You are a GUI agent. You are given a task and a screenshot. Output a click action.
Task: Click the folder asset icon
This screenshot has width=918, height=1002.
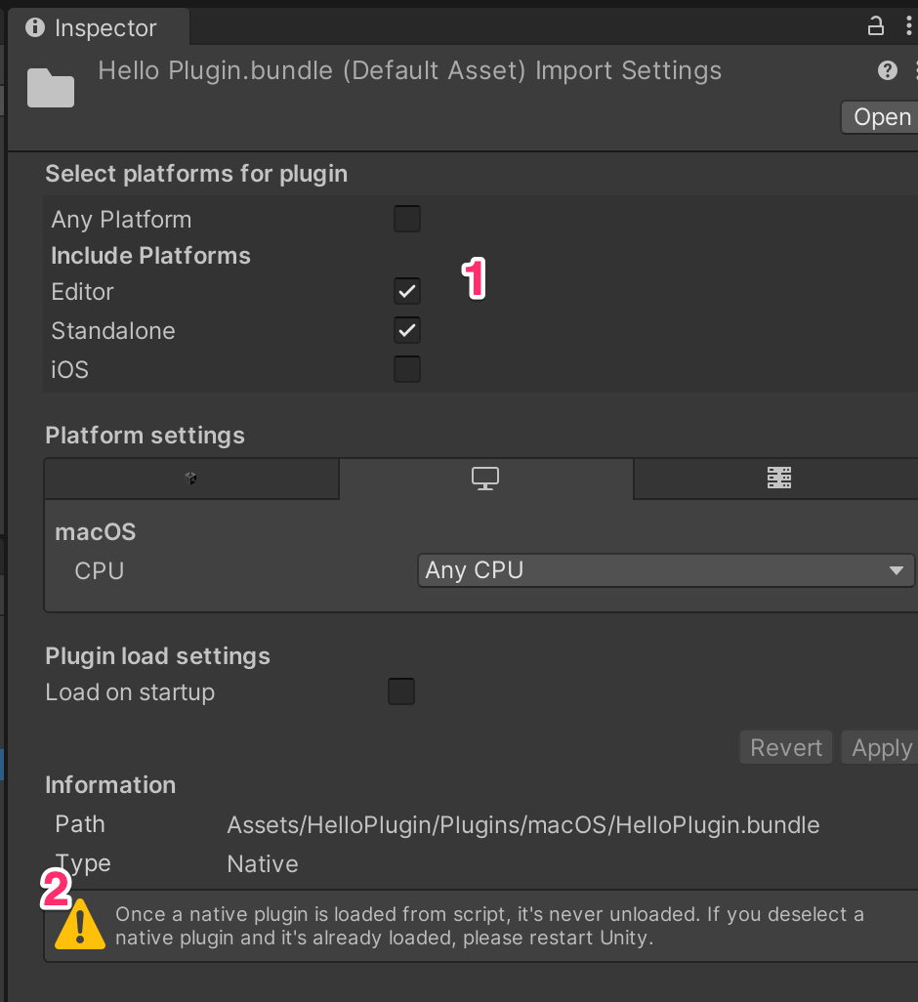[x=51, y=88]
